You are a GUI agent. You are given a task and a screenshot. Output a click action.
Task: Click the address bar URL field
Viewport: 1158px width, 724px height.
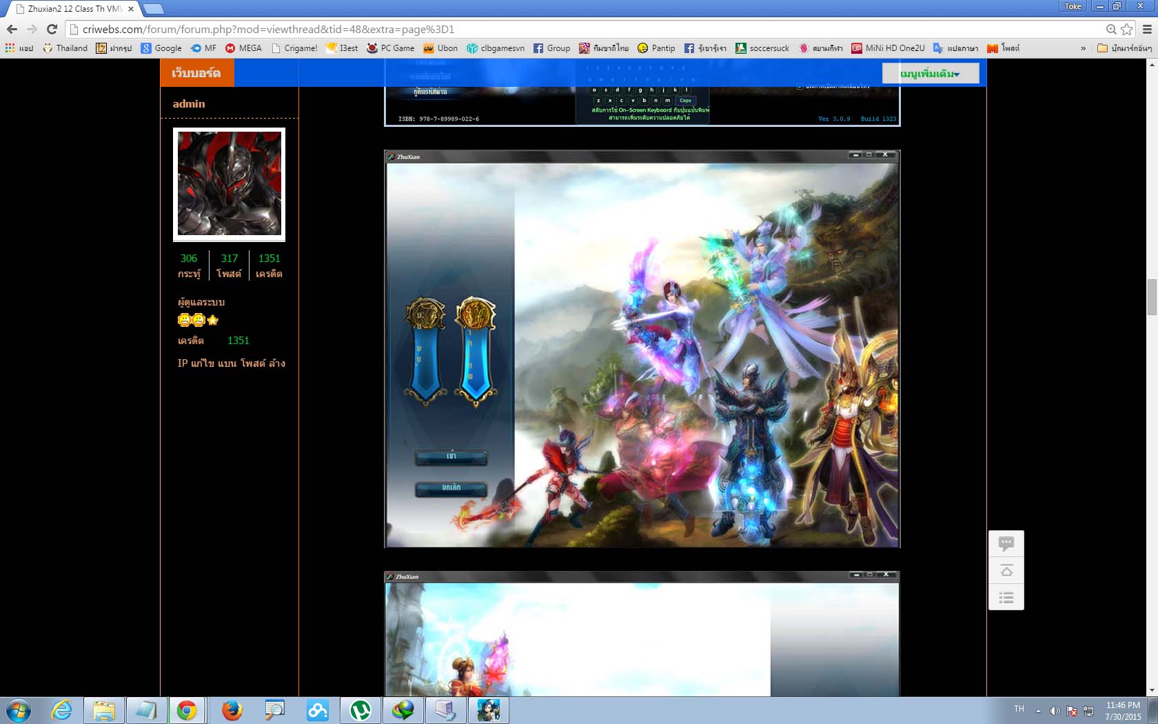[586, 29]
